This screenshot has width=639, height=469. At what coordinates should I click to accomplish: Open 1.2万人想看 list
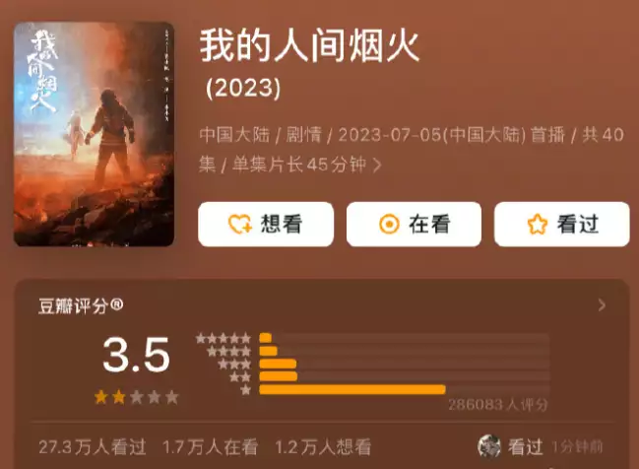pos(323,447)
